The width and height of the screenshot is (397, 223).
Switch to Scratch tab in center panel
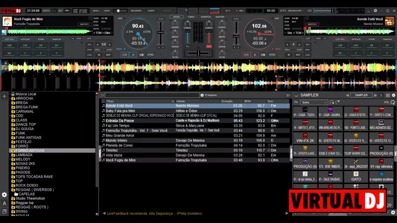(x=205, y=17)
